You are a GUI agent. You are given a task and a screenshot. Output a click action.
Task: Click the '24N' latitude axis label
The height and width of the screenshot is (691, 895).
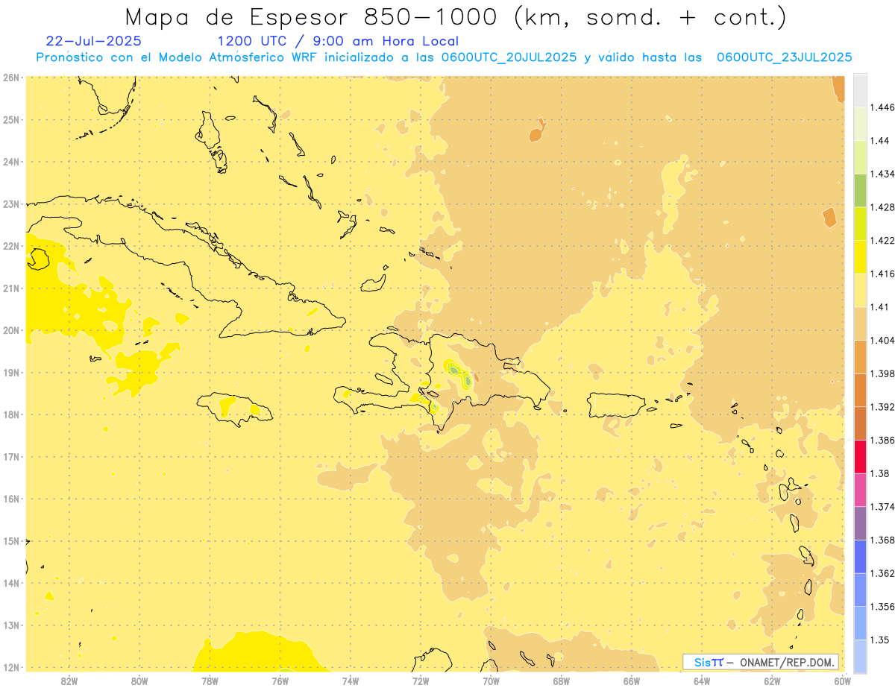click(10, 162)
